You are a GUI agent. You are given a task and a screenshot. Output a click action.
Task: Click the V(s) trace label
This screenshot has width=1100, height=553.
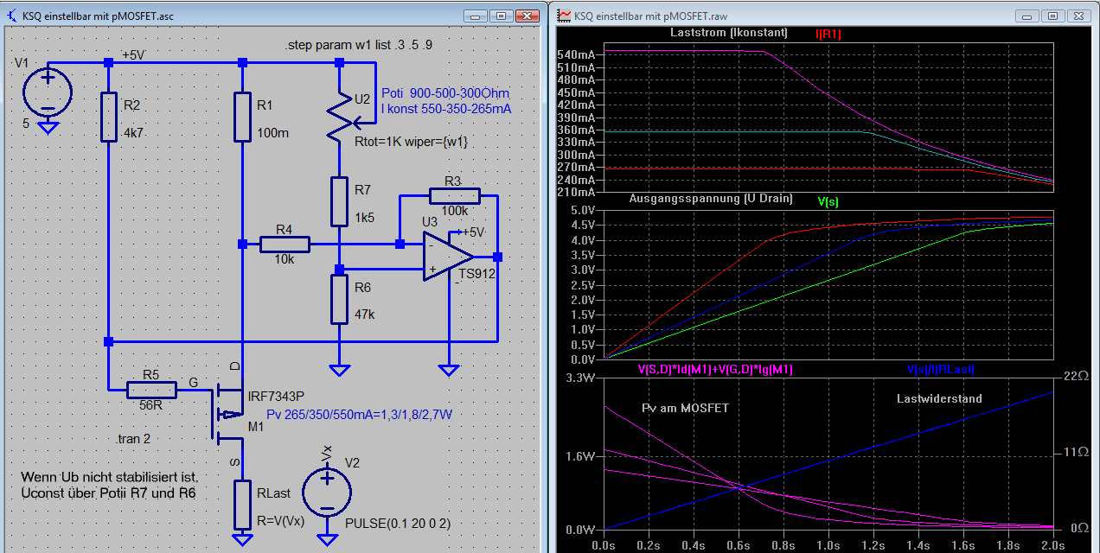(x=828, y=201)
